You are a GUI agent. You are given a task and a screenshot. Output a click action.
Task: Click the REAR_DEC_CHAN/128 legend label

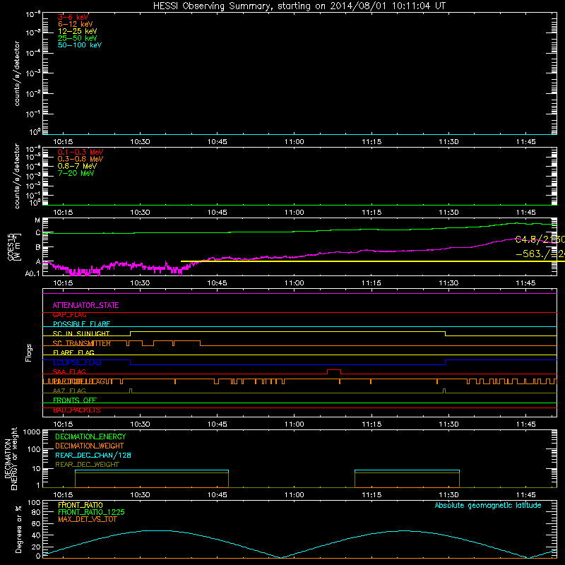point(93,455)
